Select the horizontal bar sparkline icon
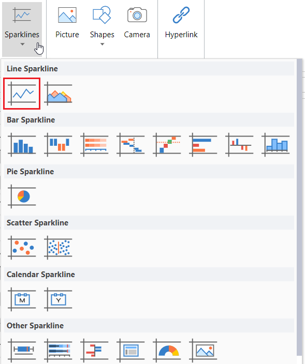This screenshot has height=364, width=305. pyautogui.click(x=203, y=145)
